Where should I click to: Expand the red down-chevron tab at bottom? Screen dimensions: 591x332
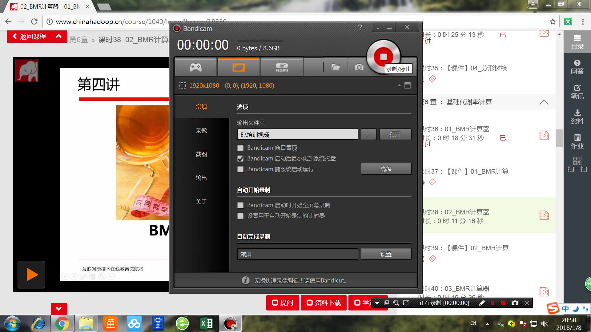(x=59, y=309)
